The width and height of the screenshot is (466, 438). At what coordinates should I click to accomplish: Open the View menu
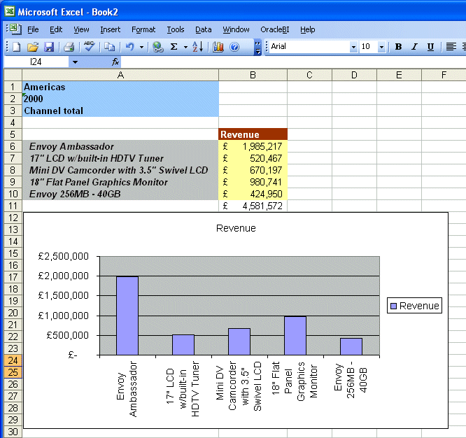[81, 29]
